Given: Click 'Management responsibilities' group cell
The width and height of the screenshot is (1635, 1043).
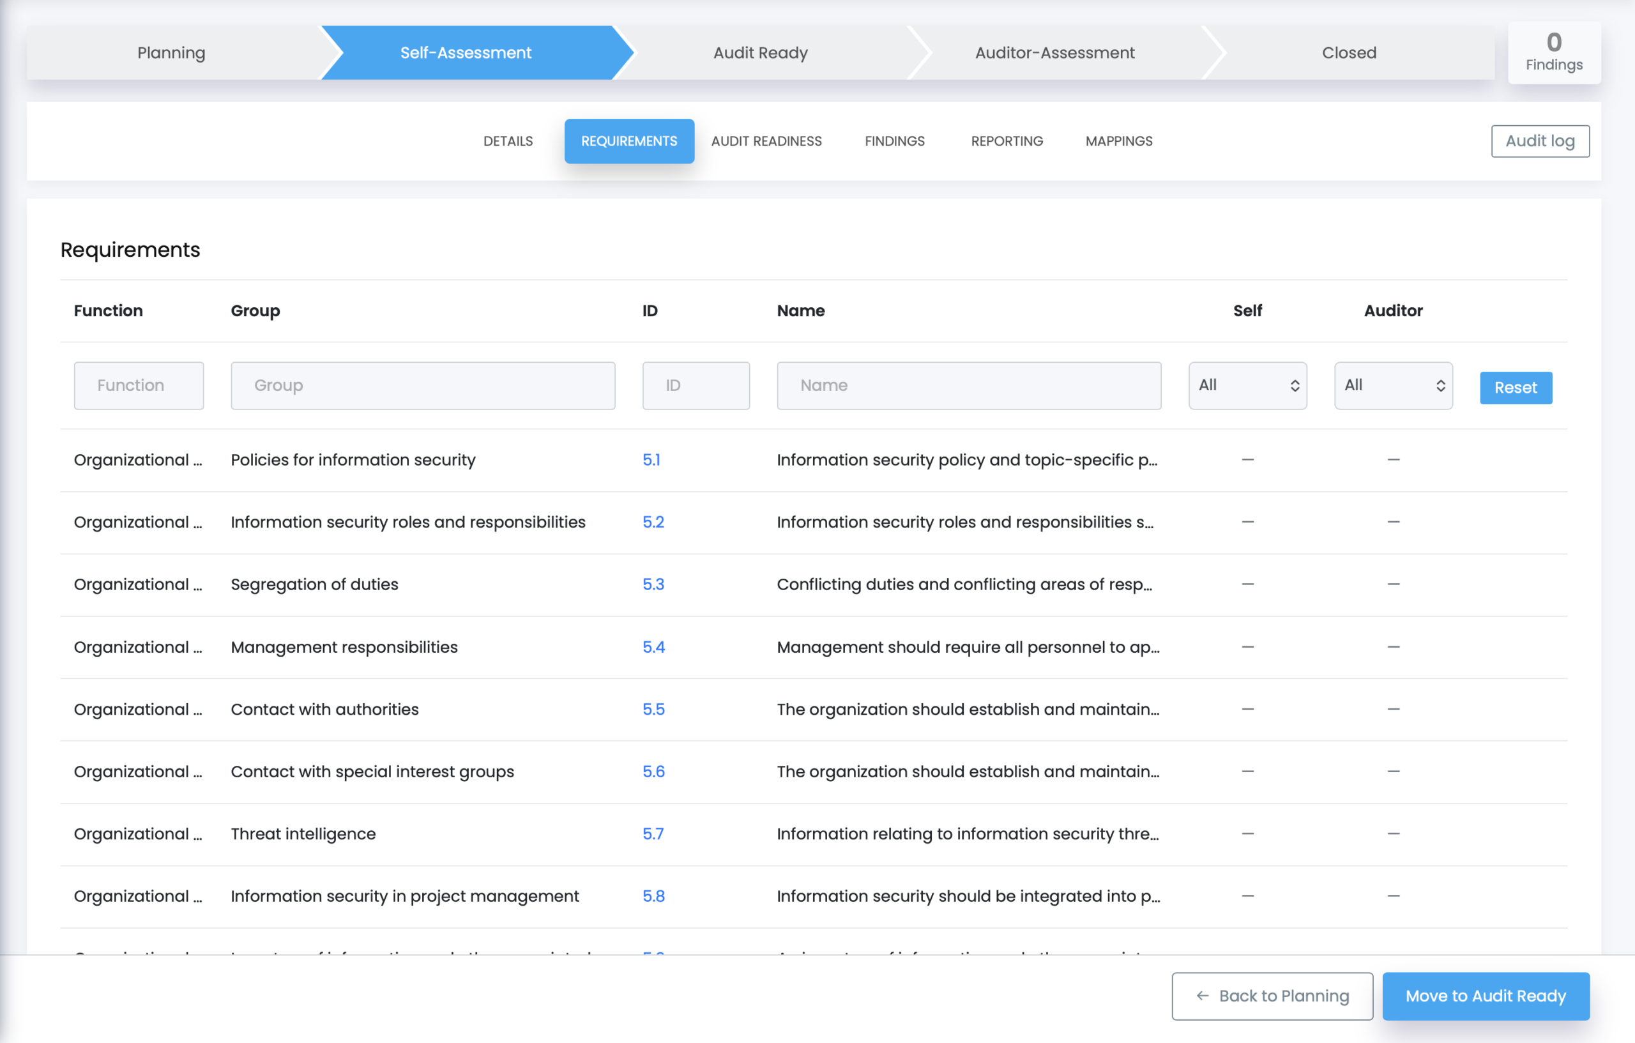Looking at the screenshot, I should coord(344,647).
